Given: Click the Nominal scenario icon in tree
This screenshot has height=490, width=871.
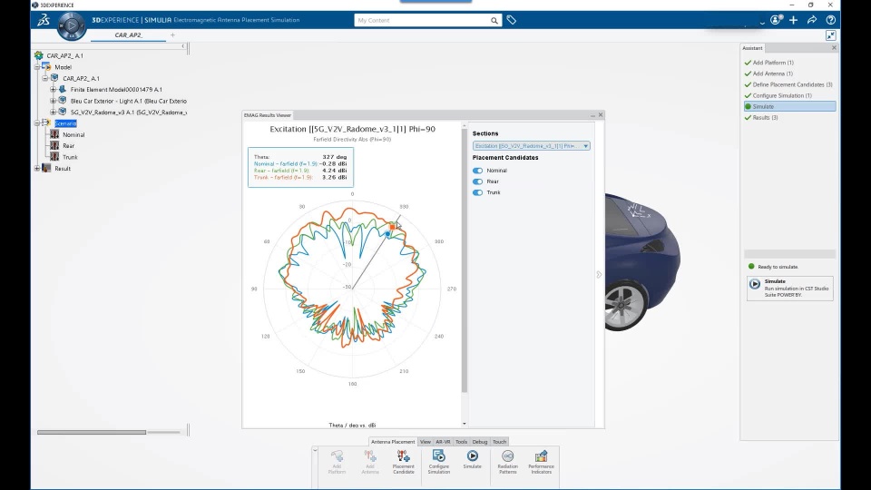Looking at the screenshot, I should (x=54, y=134).
